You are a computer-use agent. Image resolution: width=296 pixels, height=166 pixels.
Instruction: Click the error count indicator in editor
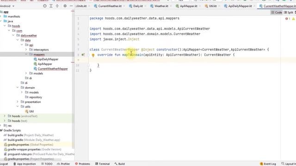[288, 18]
